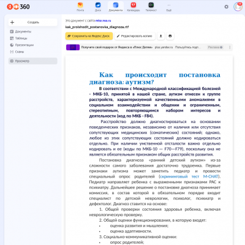Click 'Сохранить на Яндекс Диск' button
Image resolution: width=245 pixels, height=245 pixels.
click(x=89, y=36)
